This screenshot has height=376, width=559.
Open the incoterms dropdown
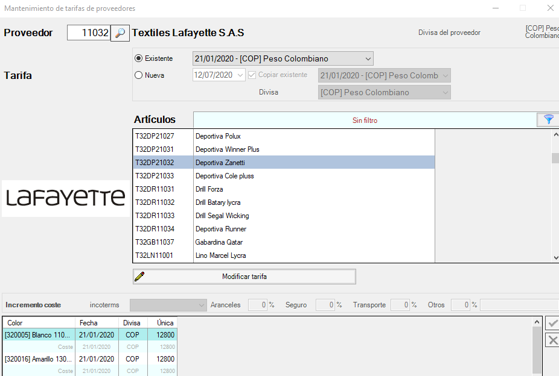click(201, 305)
